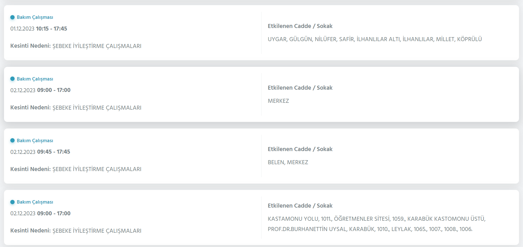Select the 01.12.2023 10:15 - 17:45 time text
This screenshot has width=523, height=247.
tap(39, 29)
